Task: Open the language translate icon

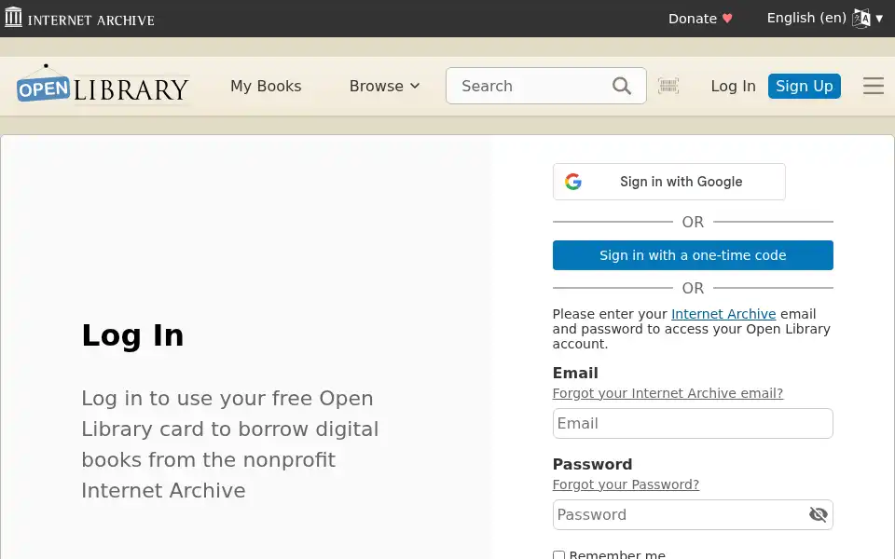Action: pyautogui.click(x=861, y=19)
